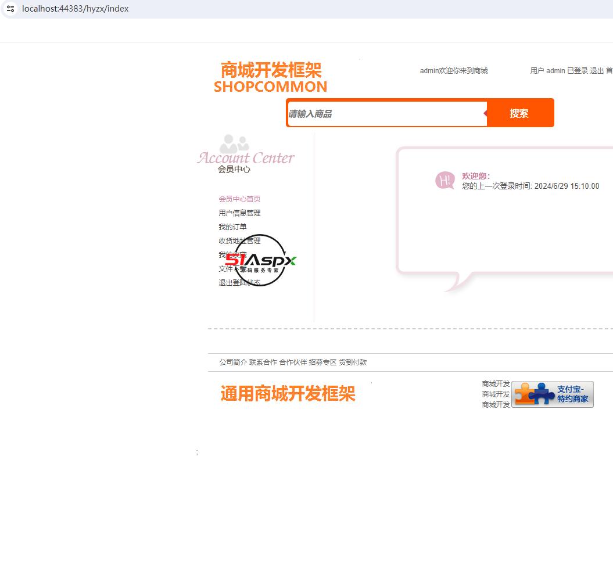Viewport: 613px width, 564px height.
Task: Open the 联系合作 footer link
Action: 263,362
